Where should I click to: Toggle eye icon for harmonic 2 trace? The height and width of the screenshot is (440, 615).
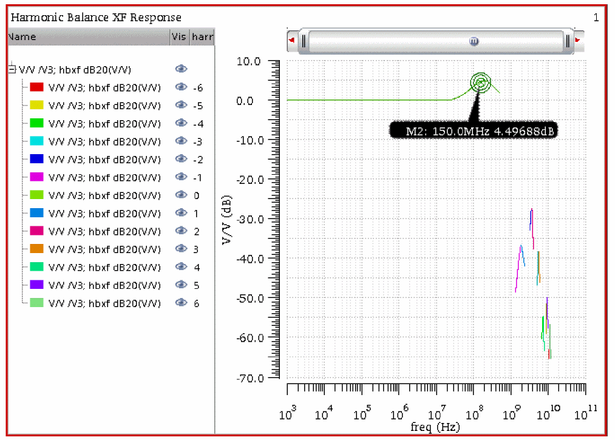[181, 231]
